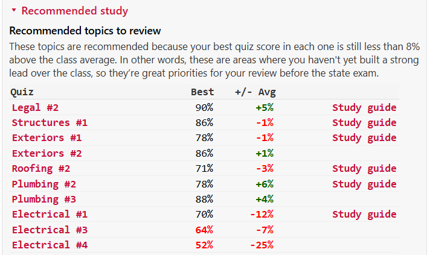Open Study guide for Legal #2
The height and width of the screenshot is (255, 430).
(x=364, y=108)
